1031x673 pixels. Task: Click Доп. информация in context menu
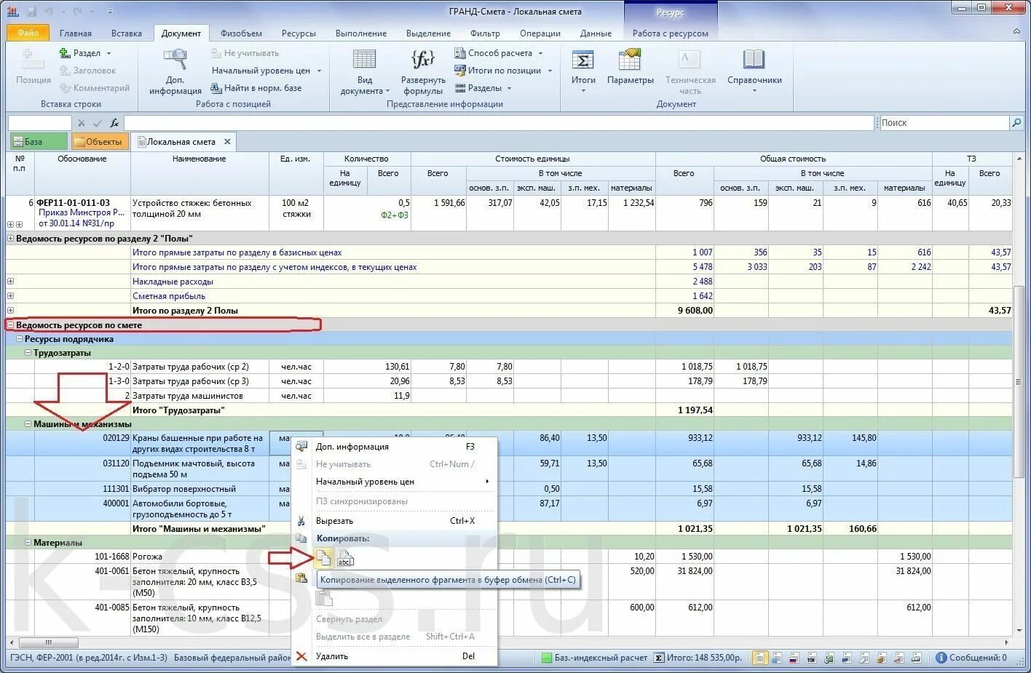click(x=394, y=447)
